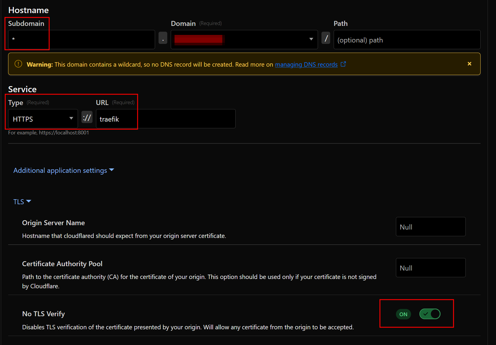Select the redacted domain in the Domain box
Image resolution: width=496 pixels, height=345 pixels.
198,40
